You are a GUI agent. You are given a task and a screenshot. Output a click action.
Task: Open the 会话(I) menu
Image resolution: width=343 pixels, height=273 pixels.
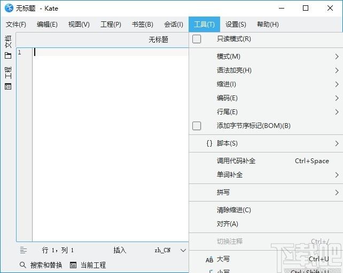[x=174, y=24]
